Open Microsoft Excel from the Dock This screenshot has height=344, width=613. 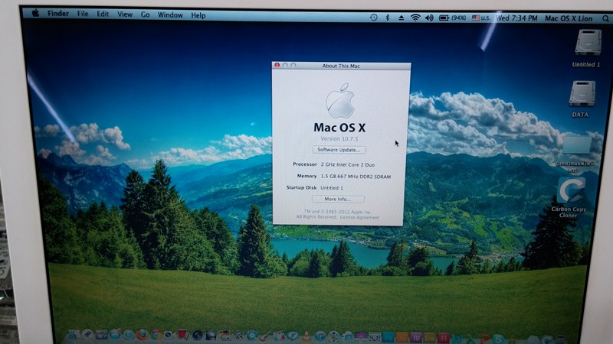pos(470,339)
